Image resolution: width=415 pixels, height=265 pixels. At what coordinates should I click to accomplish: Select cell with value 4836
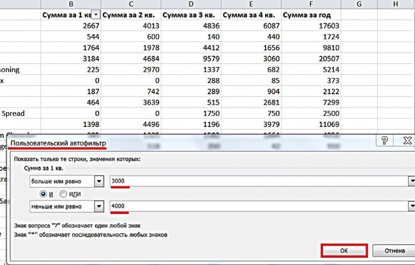[x=191, y=25]
